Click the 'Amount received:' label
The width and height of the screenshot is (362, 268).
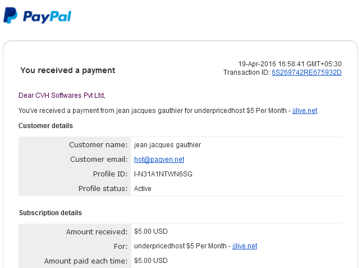click(97, 231)
